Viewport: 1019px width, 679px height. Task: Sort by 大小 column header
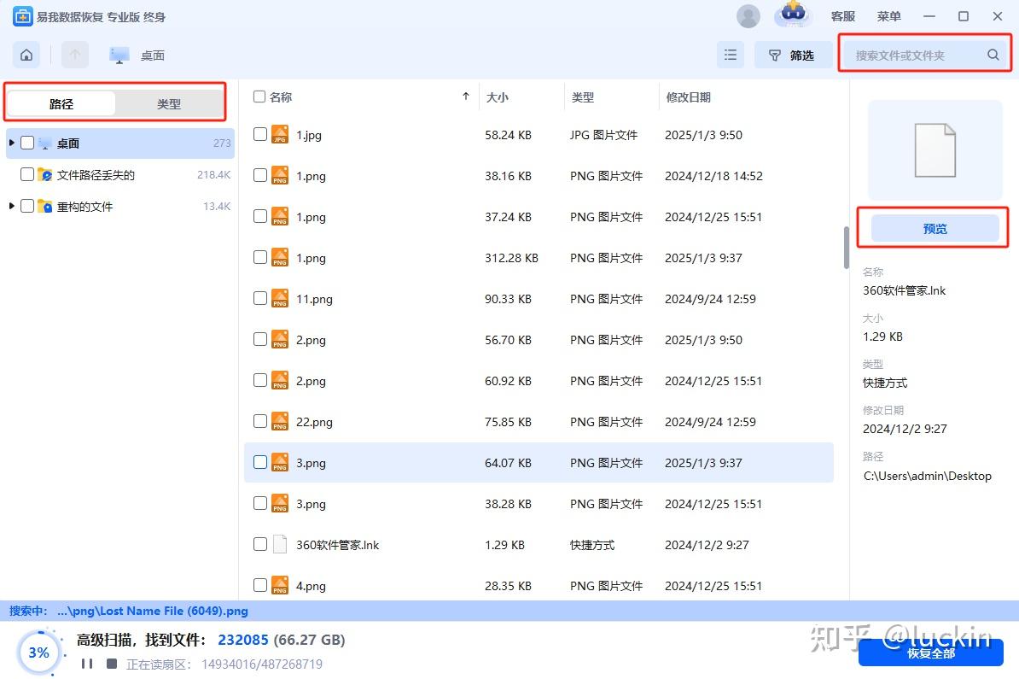click(x=498, y=97)
